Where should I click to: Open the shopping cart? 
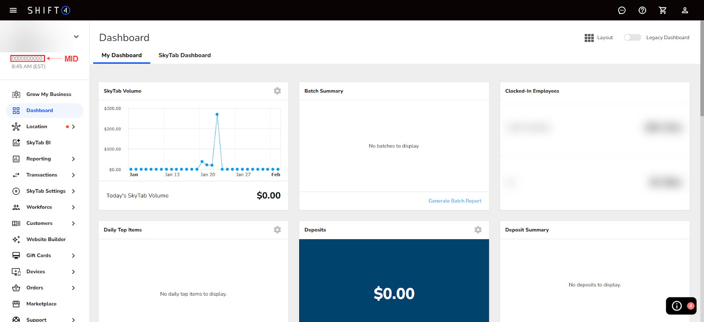(x=663, y=10)
